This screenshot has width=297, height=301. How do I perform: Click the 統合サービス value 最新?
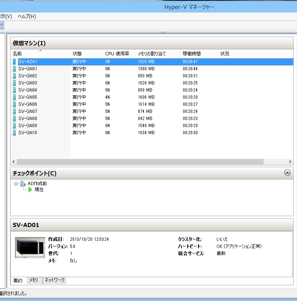point(221,254)
